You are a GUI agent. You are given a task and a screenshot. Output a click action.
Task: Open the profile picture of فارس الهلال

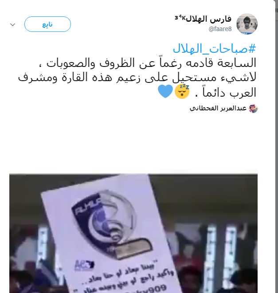(x=247, y=24)
